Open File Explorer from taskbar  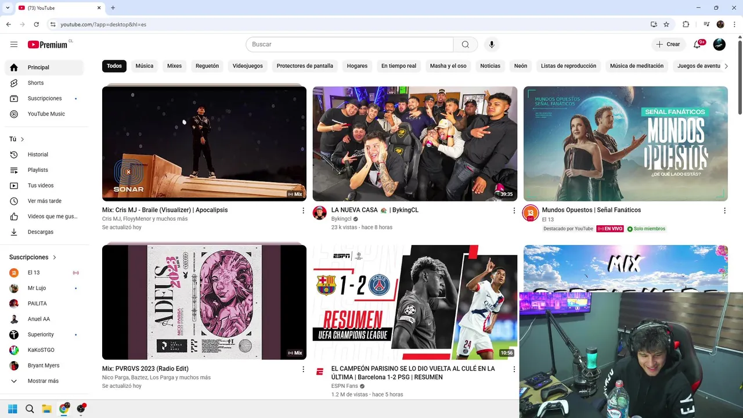(x=46, y=409)
